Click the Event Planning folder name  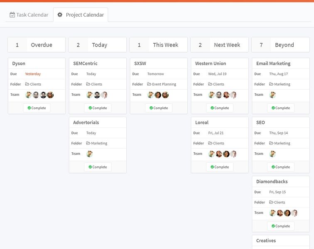click(x=164, y=84)
